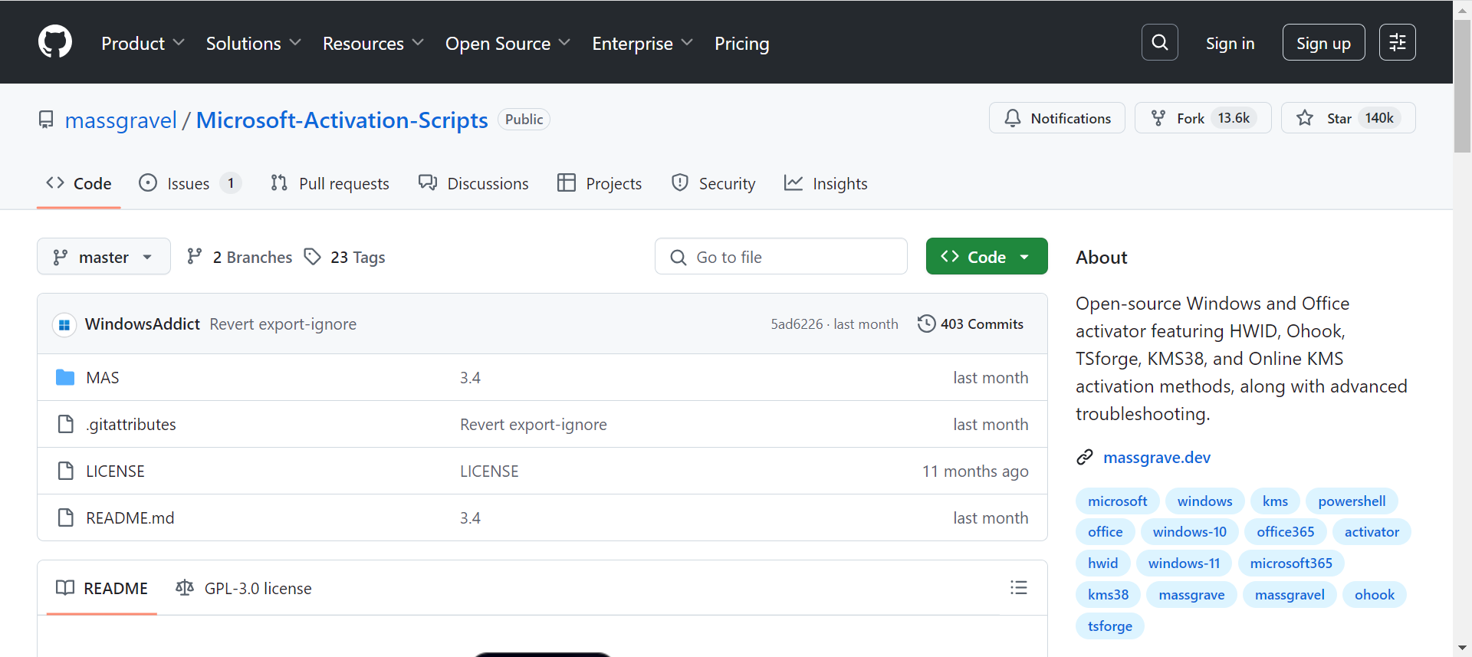Open the massgravel owner link
This screenshot has width=1472, height=657.
coord(121,120)
